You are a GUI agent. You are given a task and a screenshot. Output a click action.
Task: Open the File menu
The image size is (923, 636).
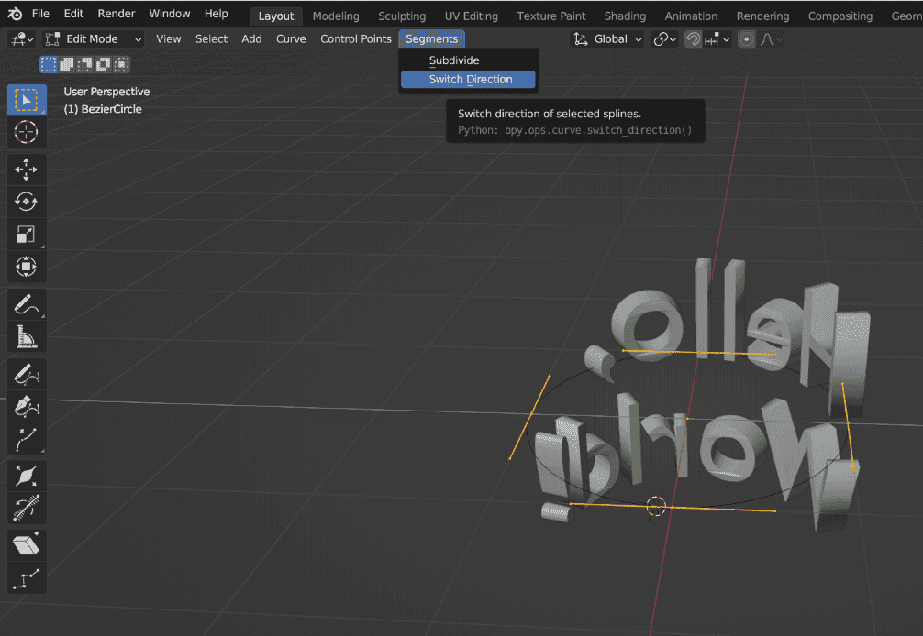pyautogui.click(x=40, y=14)
